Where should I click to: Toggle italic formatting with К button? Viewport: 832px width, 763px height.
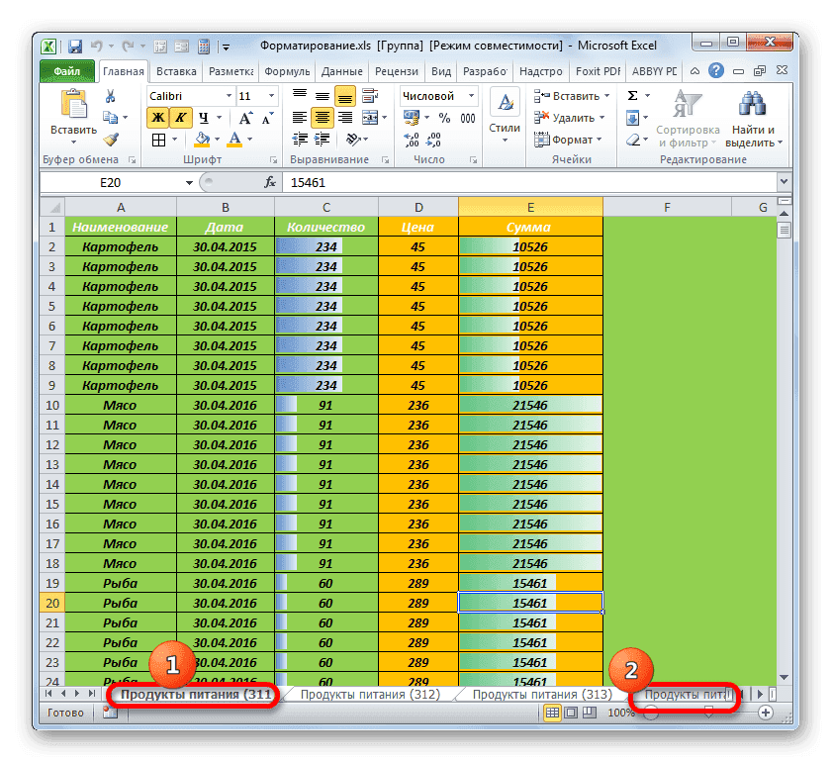pyautogui.click(x=181, y=117)
